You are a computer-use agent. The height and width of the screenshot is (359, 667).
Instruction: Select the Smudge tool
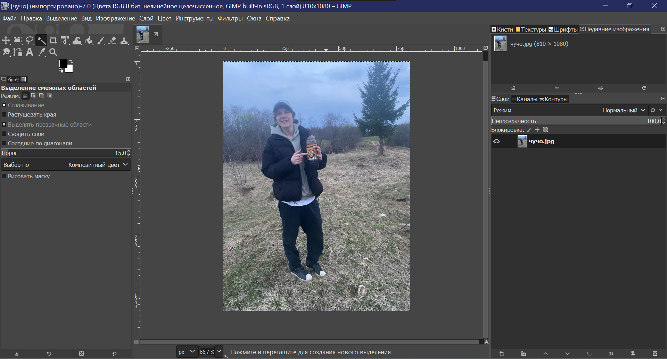[x=6, y=52]
